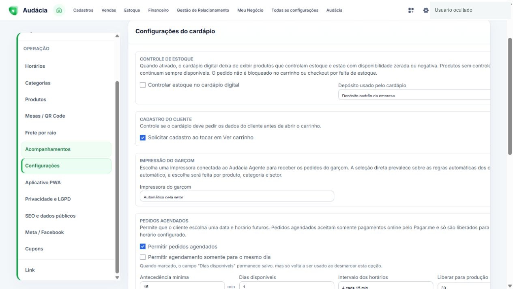This screenshot has width=513, height=289.
Task: Open the Vendas menu
Action: tap(109, 10)
